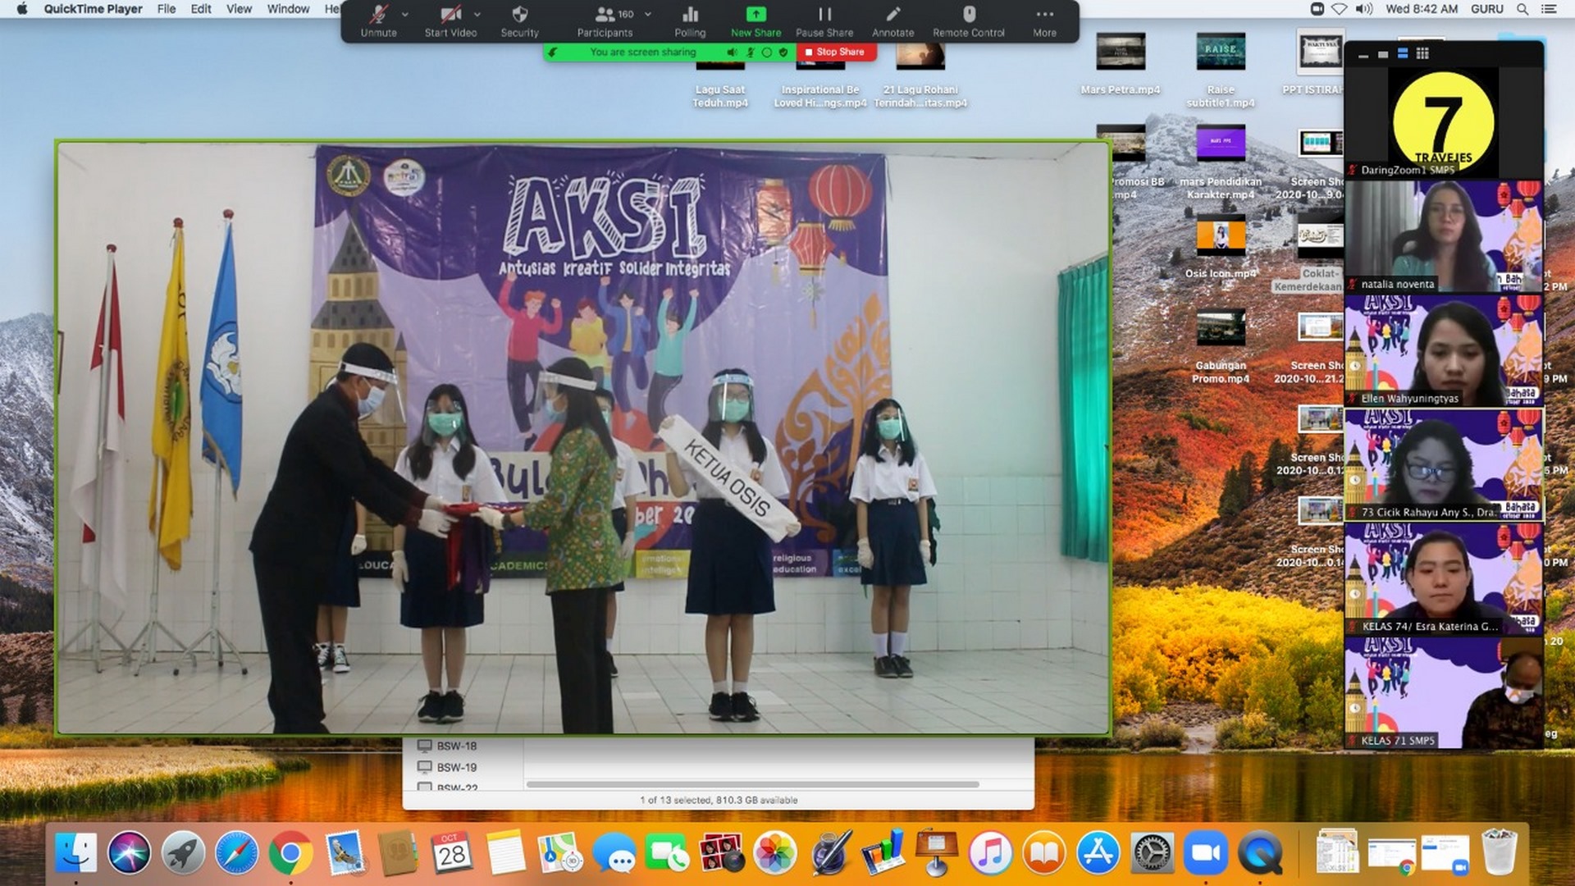Switch video panel to grid view
Image resolution: width=1575 pixels, height=886 pixels.
[1422, 53]
